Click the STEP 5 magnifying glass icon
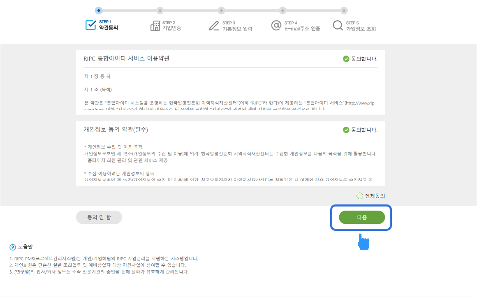This screenshot has width=477, height=297. [338, 26]
